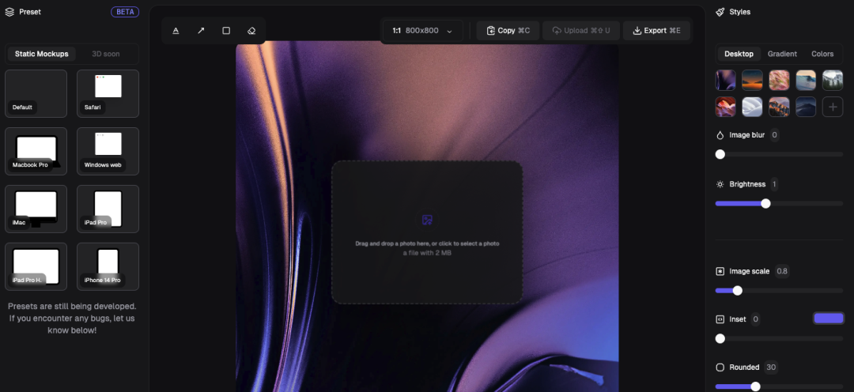The width and height of the screenshot is (854, 392).
Task: Add a custom wallpaper with plus button
Action: [x=832, y=107]
